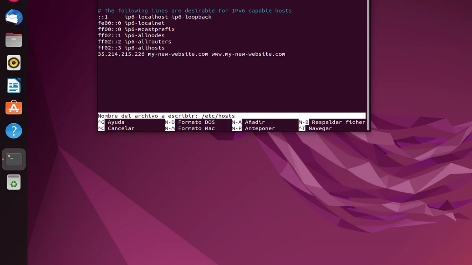
Task: Click the ip6-mcastprefix entry
Action: 149,29
